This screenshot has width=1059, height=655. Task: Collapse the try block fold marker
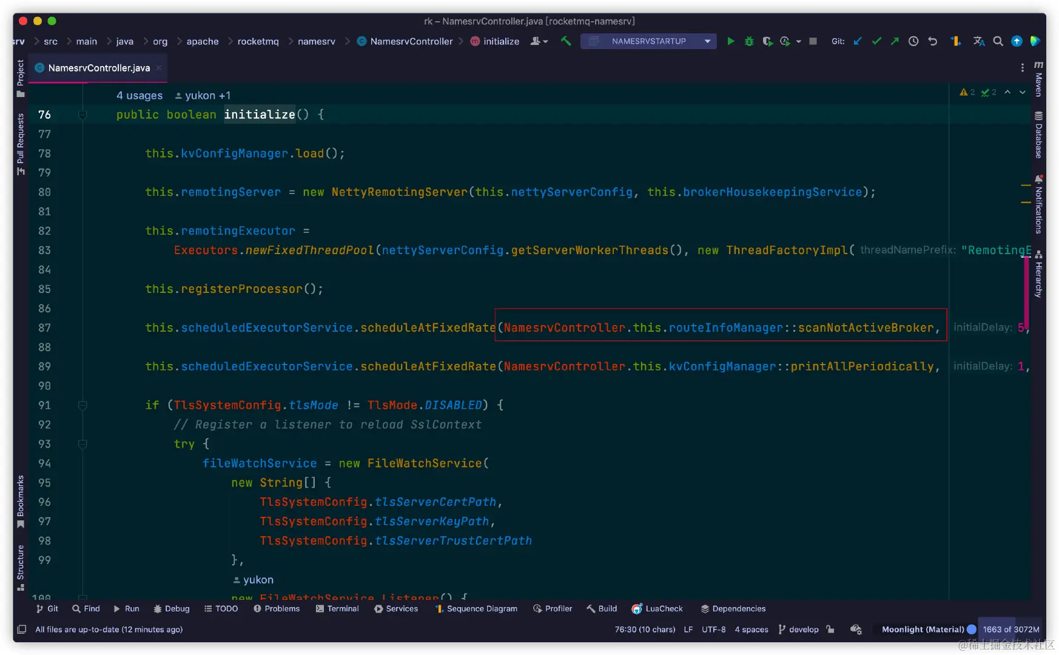[82, 443]
